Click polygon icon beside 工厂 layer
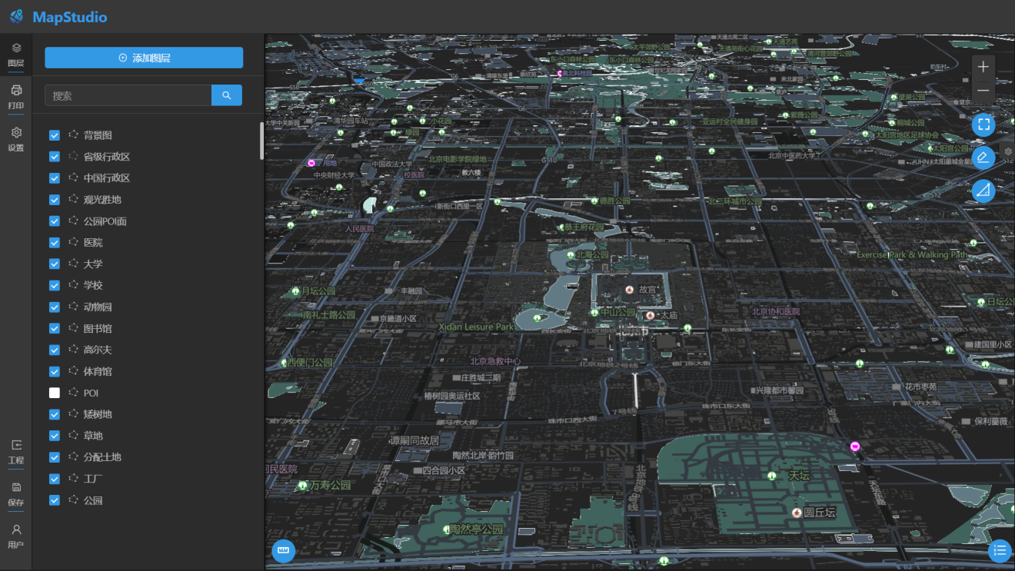 (74, 479)
